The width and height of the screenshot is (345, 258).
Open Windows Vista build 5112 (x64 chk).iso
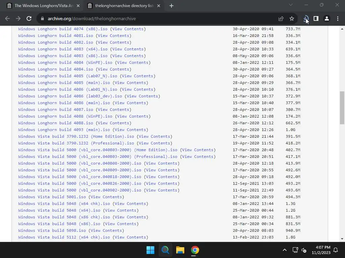pyautogui.click(x=64, y=237)
